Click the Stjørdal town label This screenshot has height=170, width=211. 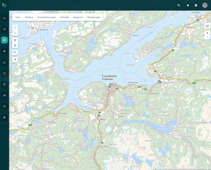(x=169, y=77)
